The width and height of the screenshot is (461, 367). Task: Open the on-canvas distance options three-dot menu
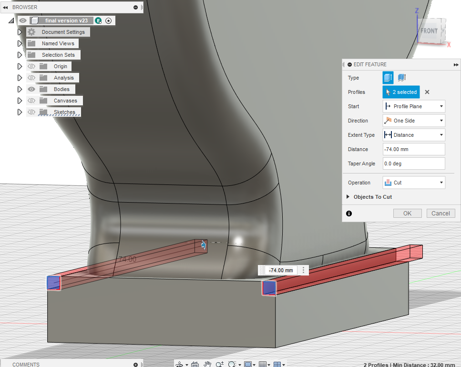[303, 270]
